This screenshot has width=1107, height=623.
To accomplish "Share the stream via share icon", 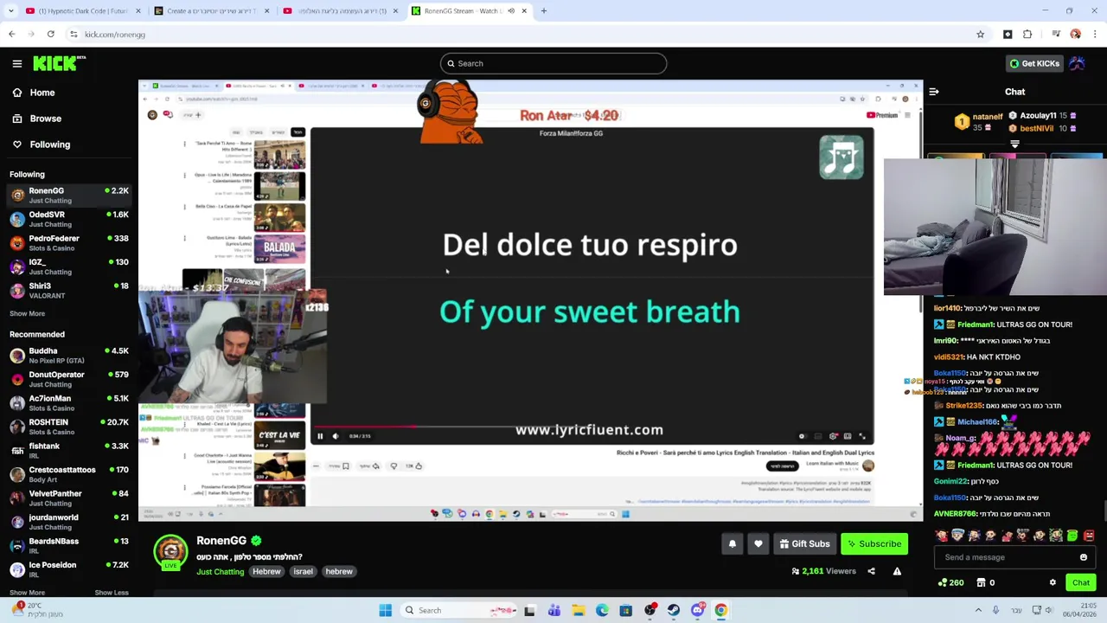I will point(871,571).
